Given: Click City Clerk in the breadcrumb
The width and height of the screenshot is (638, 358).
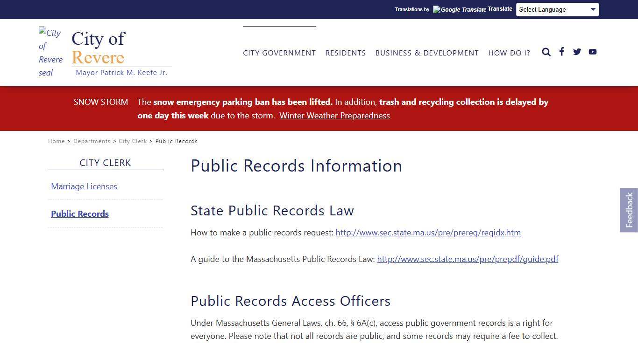Looking at the screenshot, I should click(x=133, y=141).
